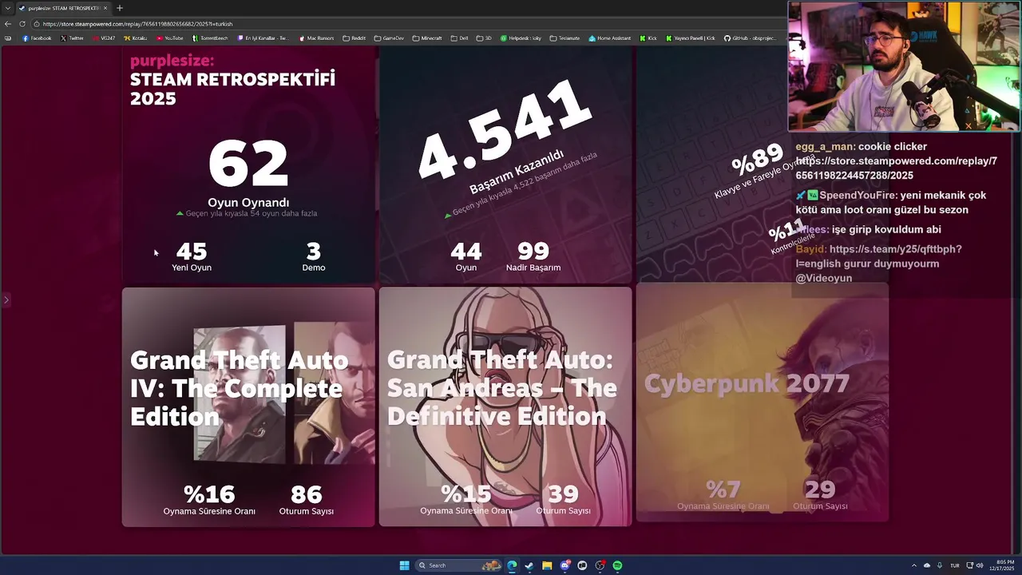
Task: Expand the Reddit bookmark folder
Action: (354, 38)
